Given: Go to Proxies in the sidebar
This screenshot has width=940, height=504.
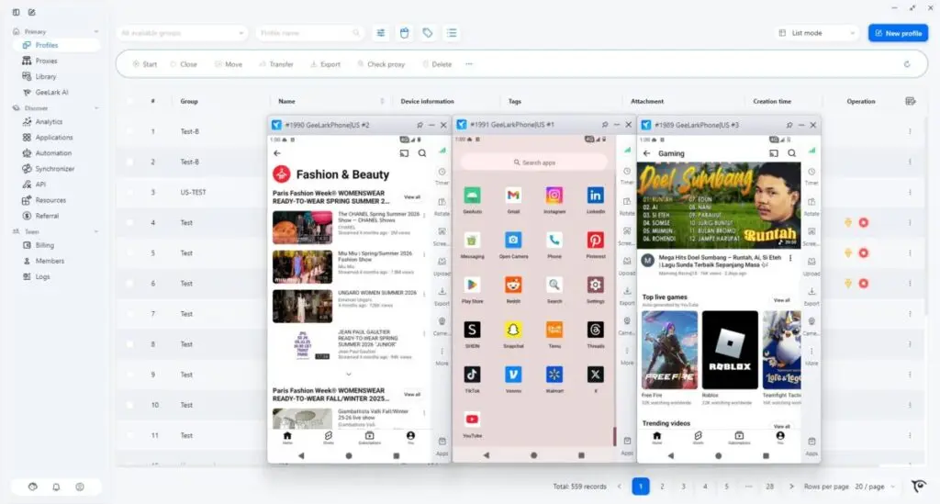Looking at the screenshot, I should pos(46,61).
